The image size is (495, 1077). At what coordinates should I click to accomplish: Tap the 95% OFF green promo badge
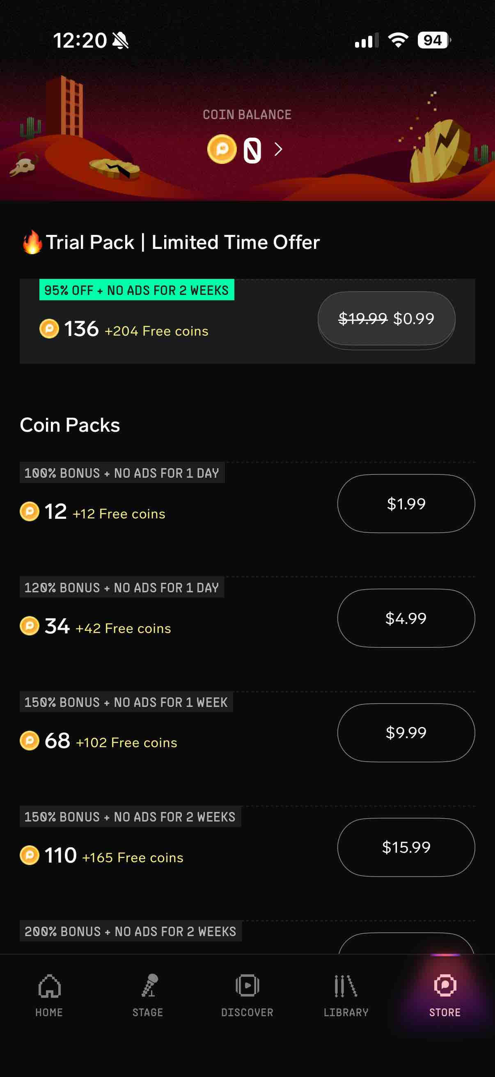[x=137, y=290]
